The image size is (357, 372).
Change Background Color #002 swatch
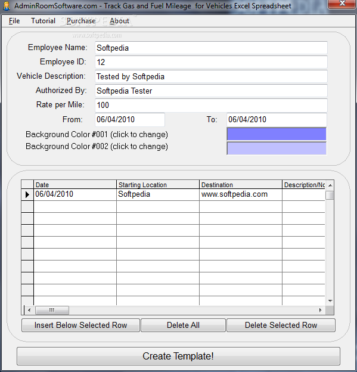[277, 148]
